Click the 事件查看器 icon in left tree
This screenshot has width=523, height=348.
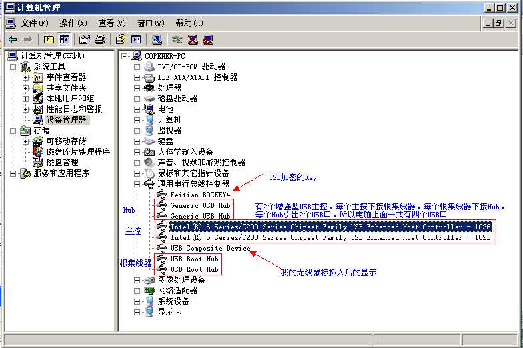coord(38,77)
